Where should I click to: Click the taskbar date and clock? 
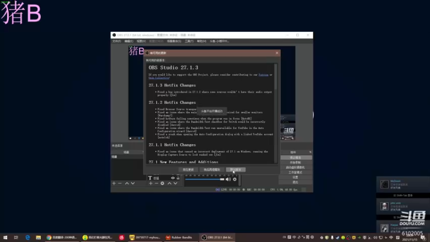tap(410, 238)
